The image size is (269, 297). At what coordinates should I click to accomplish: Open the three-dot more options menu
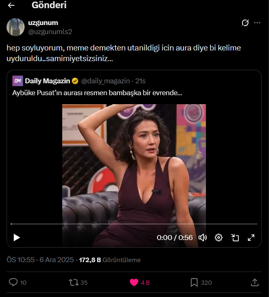(257, 23)
